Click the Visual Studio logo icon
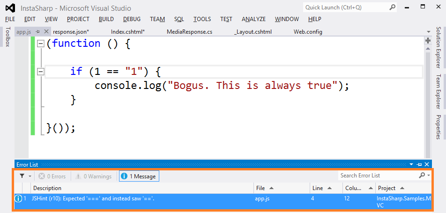 click(10, 8)
